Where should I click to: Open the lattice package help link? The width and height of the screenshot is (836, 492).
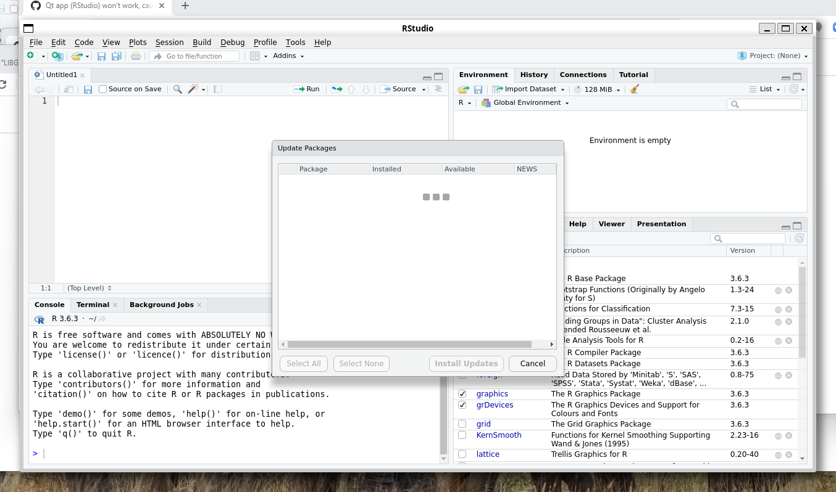pyautogui.click(x=488, y=454)
